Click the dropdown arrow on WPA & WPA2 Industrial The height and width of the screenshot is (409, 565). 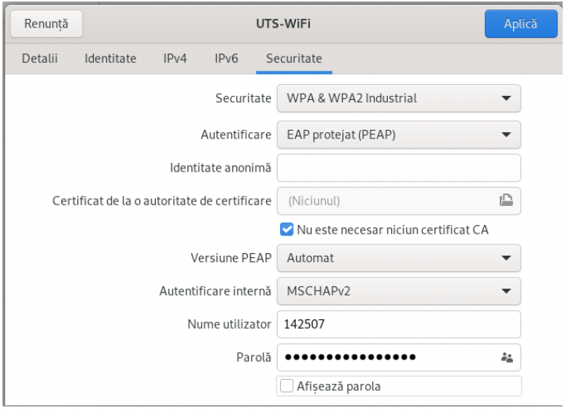506,98
